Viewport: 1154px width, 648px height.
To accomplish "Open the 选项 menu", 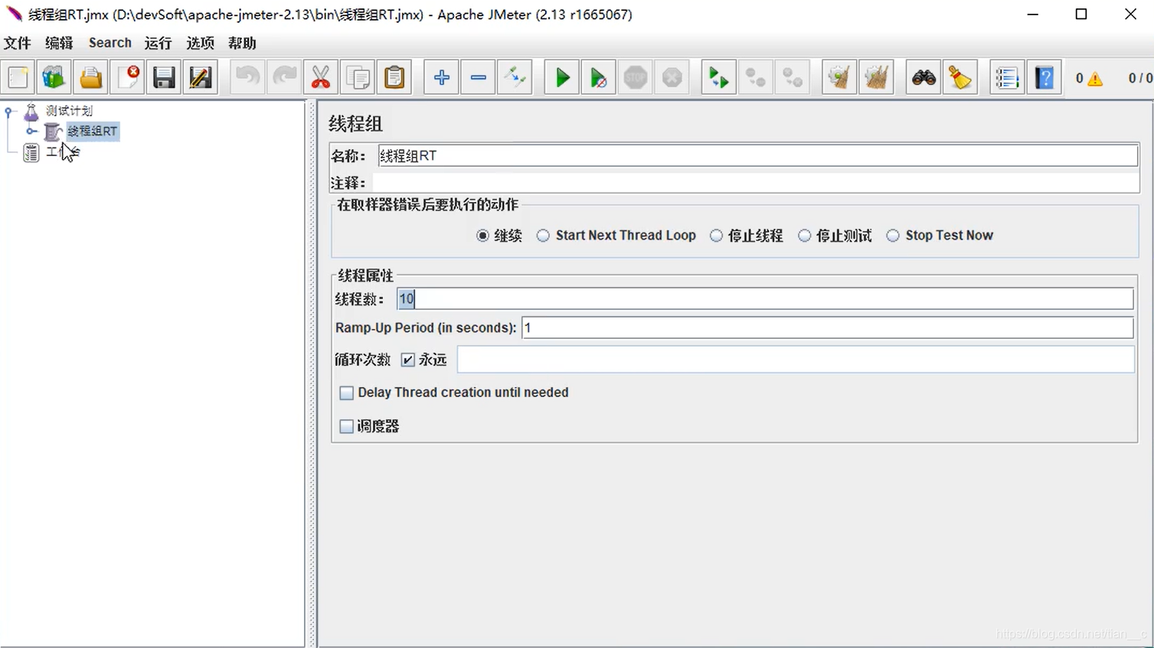I will (200, 43).
